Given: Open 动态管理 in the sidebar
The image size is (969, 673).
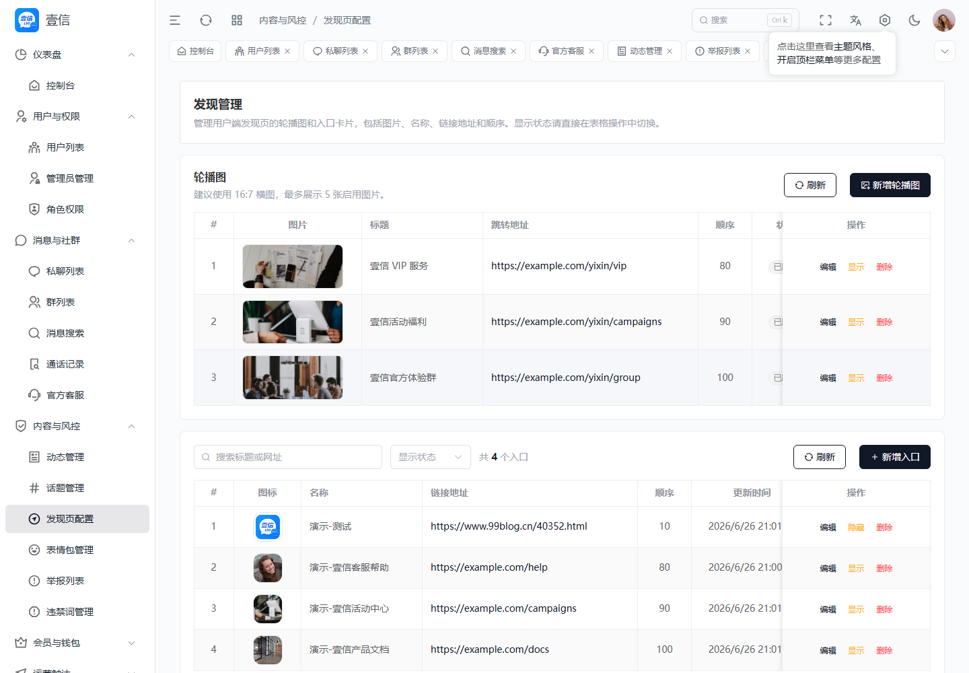Looking at the screenshot, I should point(77,457).
